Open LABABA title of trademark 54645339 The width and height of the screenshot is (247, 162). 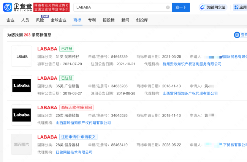(x=47, y=49)
